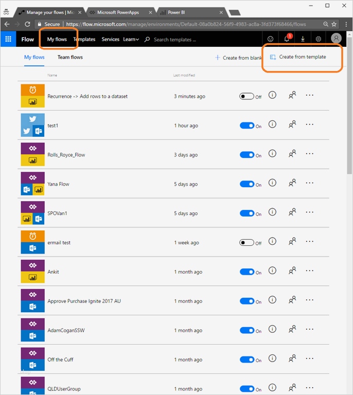Viewport: 353px width, 395px height.
Task: Switch to the Team flows tab
Action: click(70, 57)
